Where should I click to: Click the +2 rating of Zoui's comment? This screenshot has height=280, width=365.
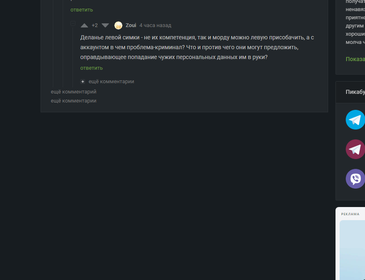click(95, 25)
